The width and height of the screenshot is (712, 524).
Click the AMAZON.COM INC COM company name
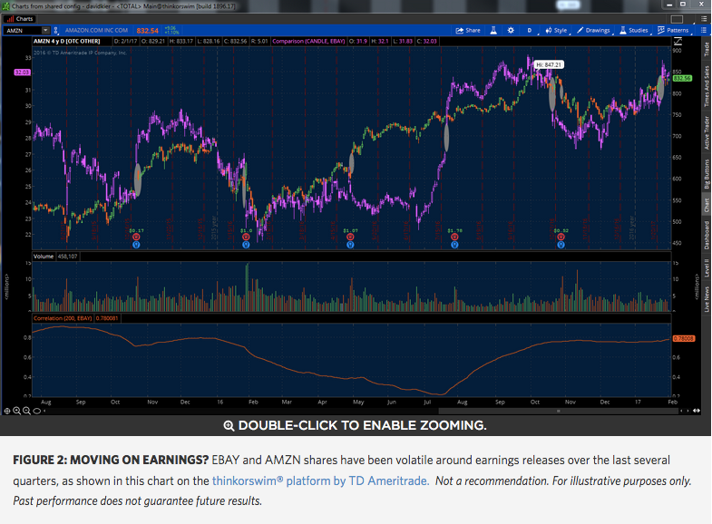(96, 31)
